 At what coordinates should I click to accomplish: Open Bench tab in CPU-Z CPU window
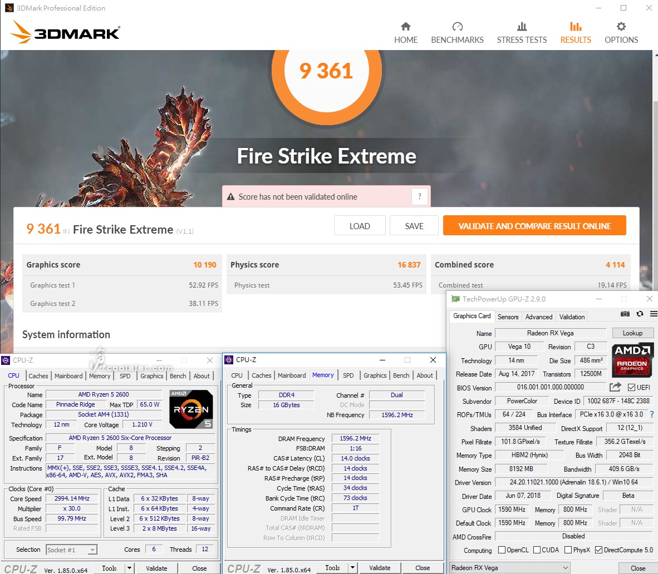tap(178, 375)
